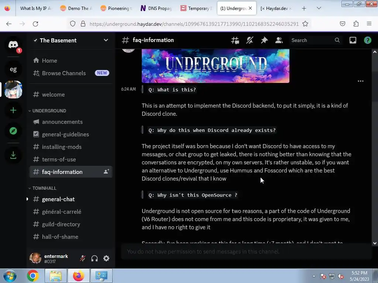Open the général-carrelé channel
This screenshot has width=378, height=283.
71,212
